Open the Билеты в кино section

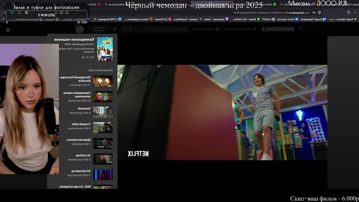(206, 29)
